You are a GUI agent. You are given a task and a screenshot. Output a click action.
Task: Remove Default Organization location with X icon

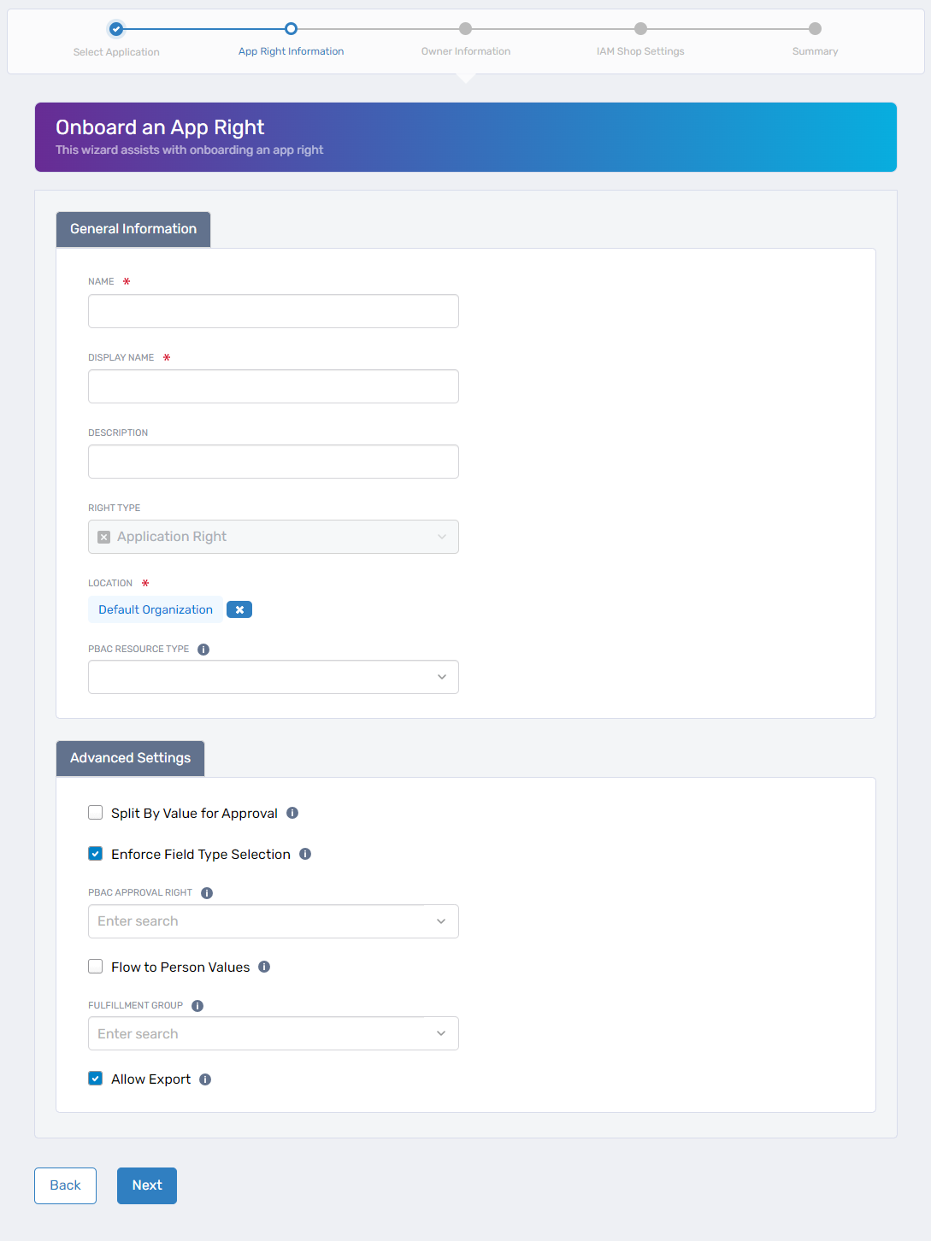coord(239,609)
